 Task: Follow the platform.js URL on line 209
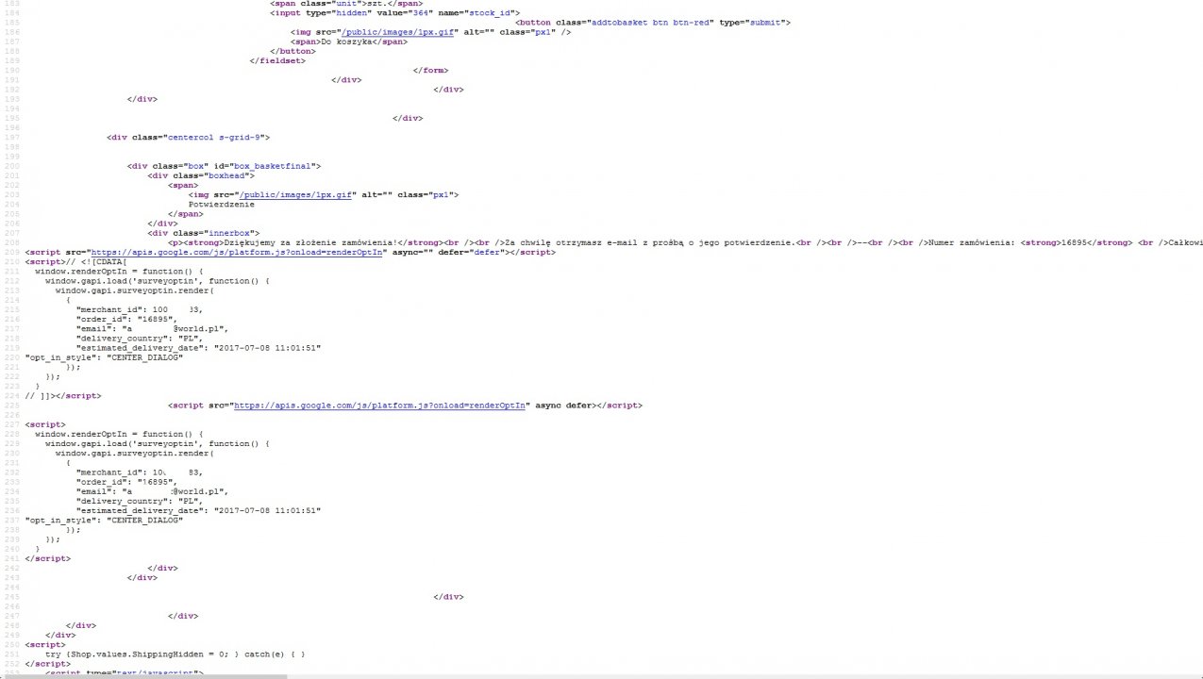click(236, 252)
